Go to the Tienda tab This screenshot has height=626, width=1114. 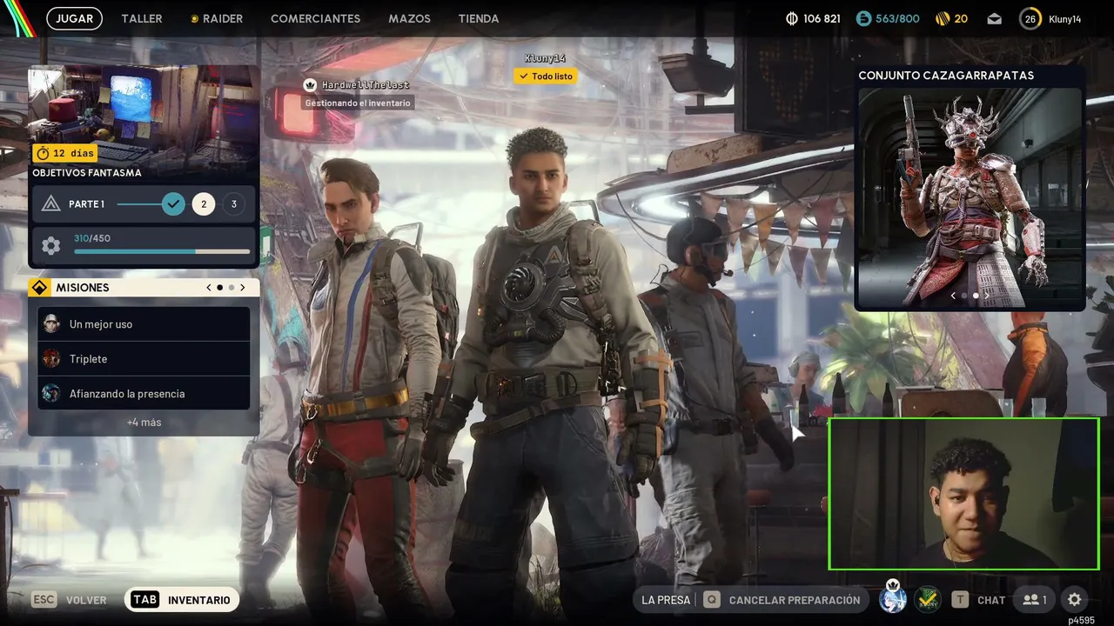(x=479, y=18)
